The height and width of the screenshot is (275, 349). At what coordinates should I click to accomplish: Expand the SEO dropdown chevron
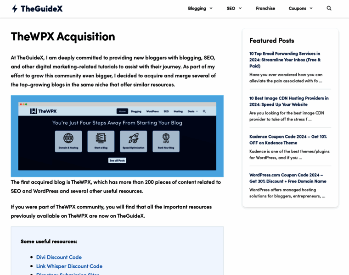[x=240, y=8]
